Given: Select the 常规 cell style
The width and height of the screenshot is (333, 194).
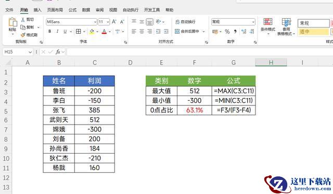Looking at the screenshot, I should coord(313,23).
